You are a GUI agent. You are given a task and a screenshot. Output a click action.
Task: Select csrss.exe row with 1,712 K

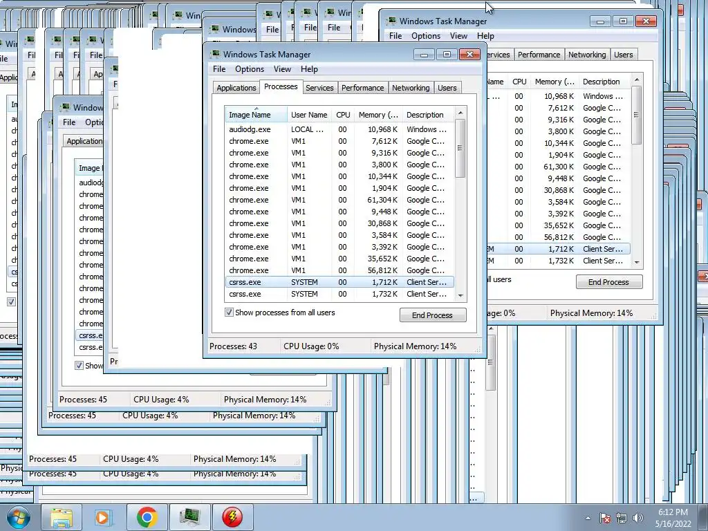click(339, 282)
